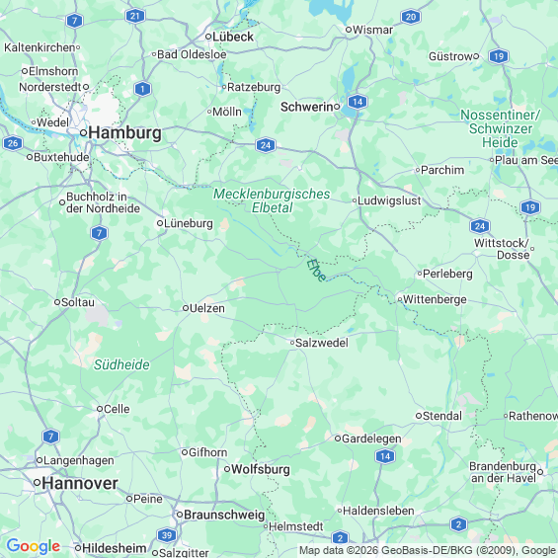Click the Map data copyright text
This screenshot has height=558, width=558.
coord(428,550)
